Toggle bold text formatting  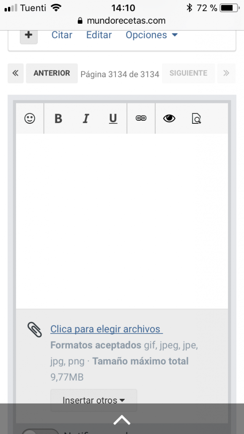pos(58,119)
